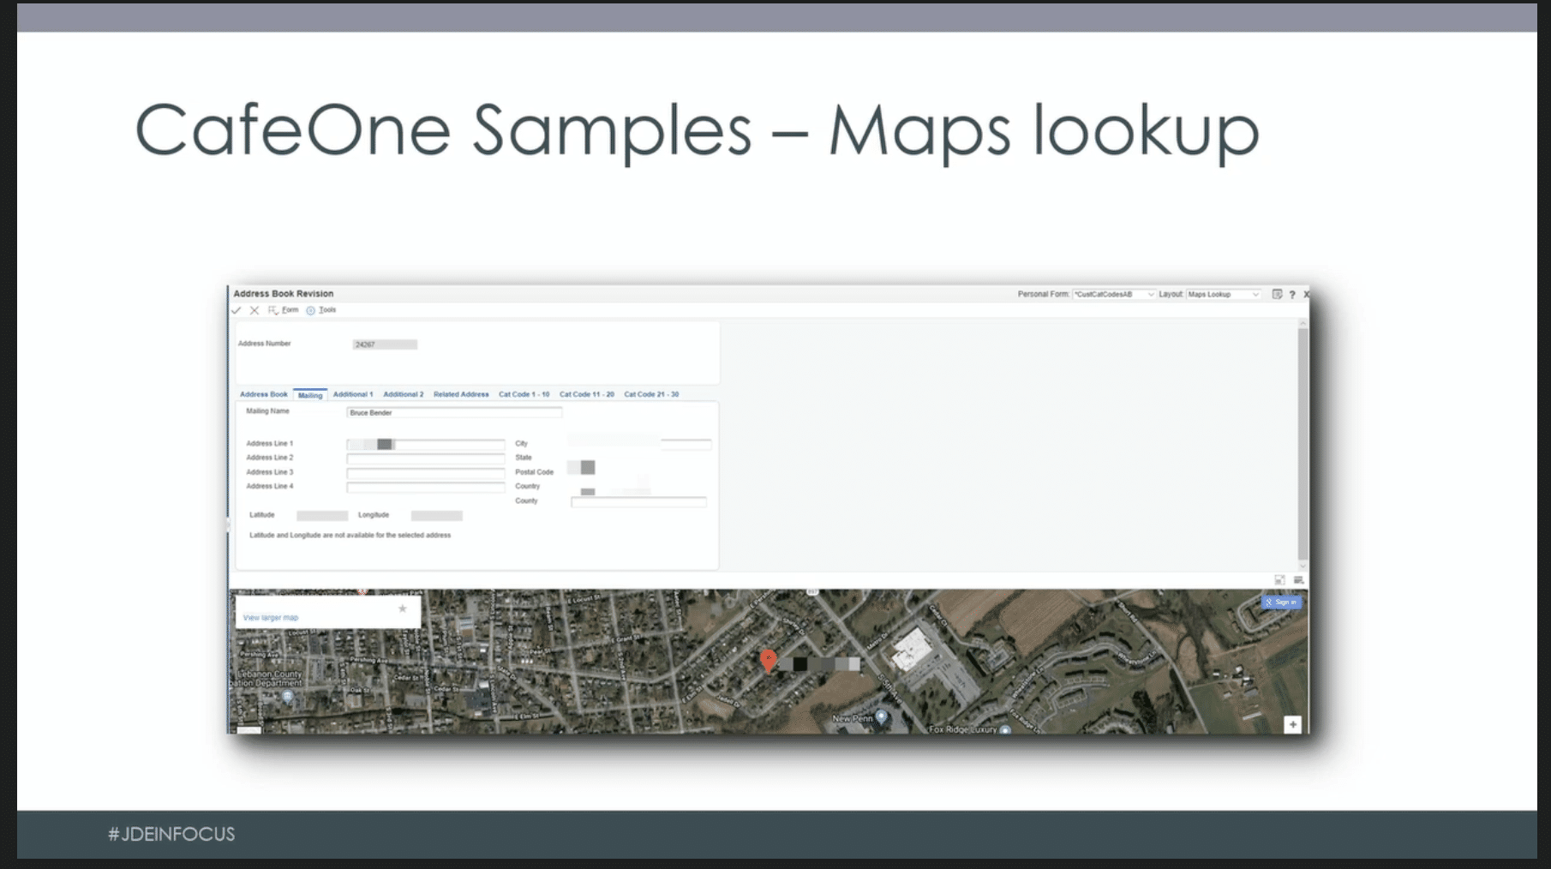Click the layout edit icon beside the Layout dropdown
The height and width of the screenshot is (869, 1551).
tap(1276, 294)
